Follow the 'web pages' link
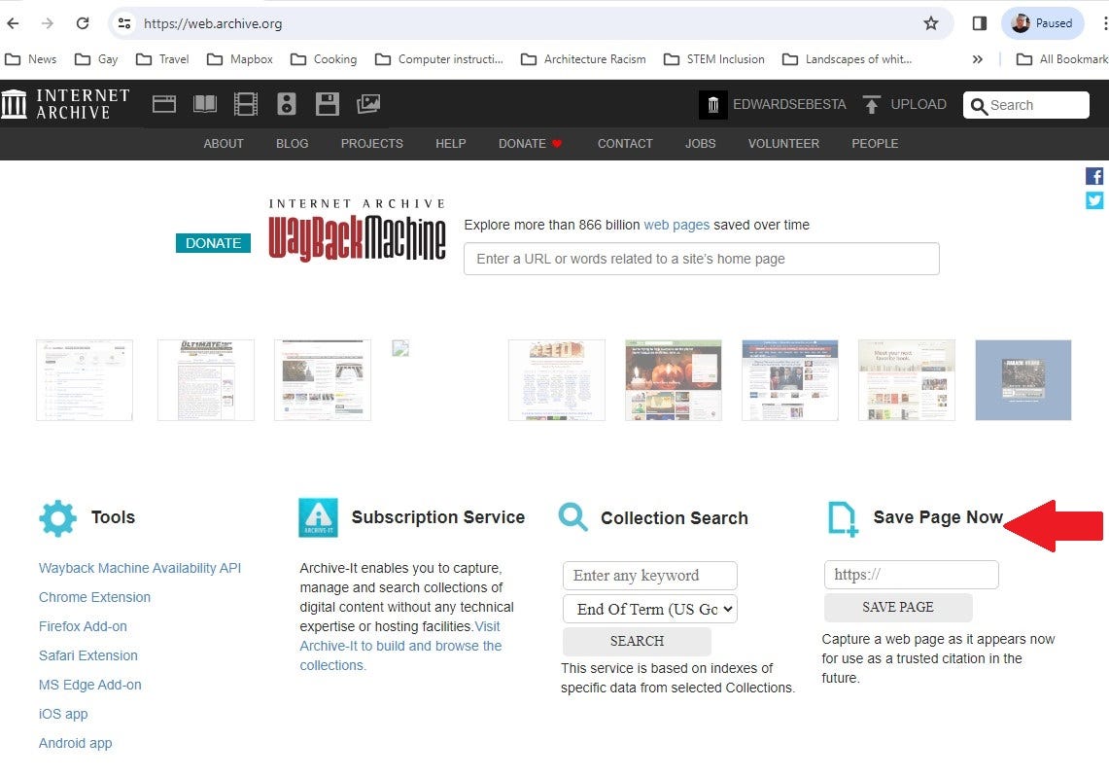Image resolution: width=1109 pixels, height=777 pixels. coord(676,225)
